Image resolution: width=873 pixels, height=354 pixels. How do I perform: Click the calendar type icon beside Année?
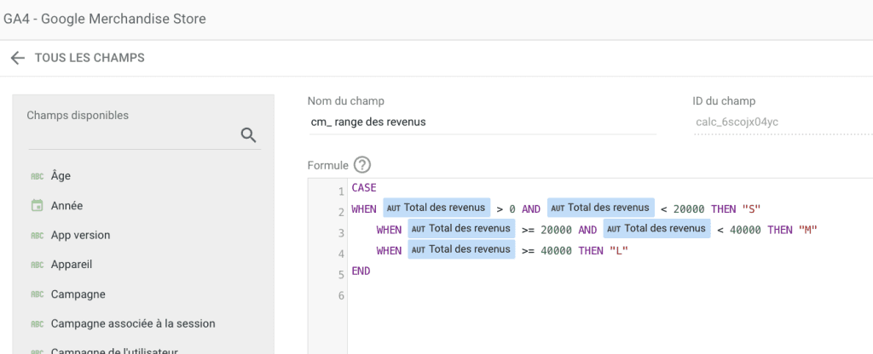click(x=38, y=206)
